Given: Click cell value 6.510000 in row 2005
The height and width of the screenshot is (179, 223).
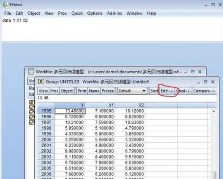Looking at the screenshot, I should [x=70, y=168].
